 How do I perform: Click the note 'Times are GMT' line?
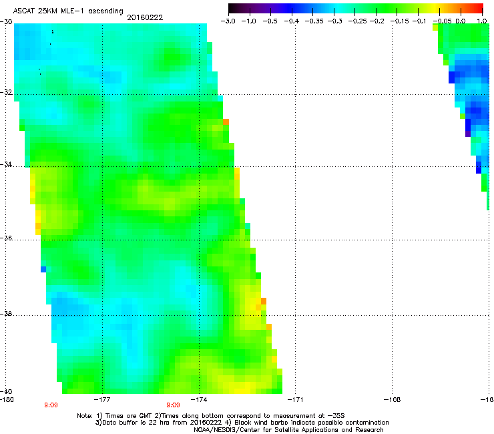pos(211,416)
